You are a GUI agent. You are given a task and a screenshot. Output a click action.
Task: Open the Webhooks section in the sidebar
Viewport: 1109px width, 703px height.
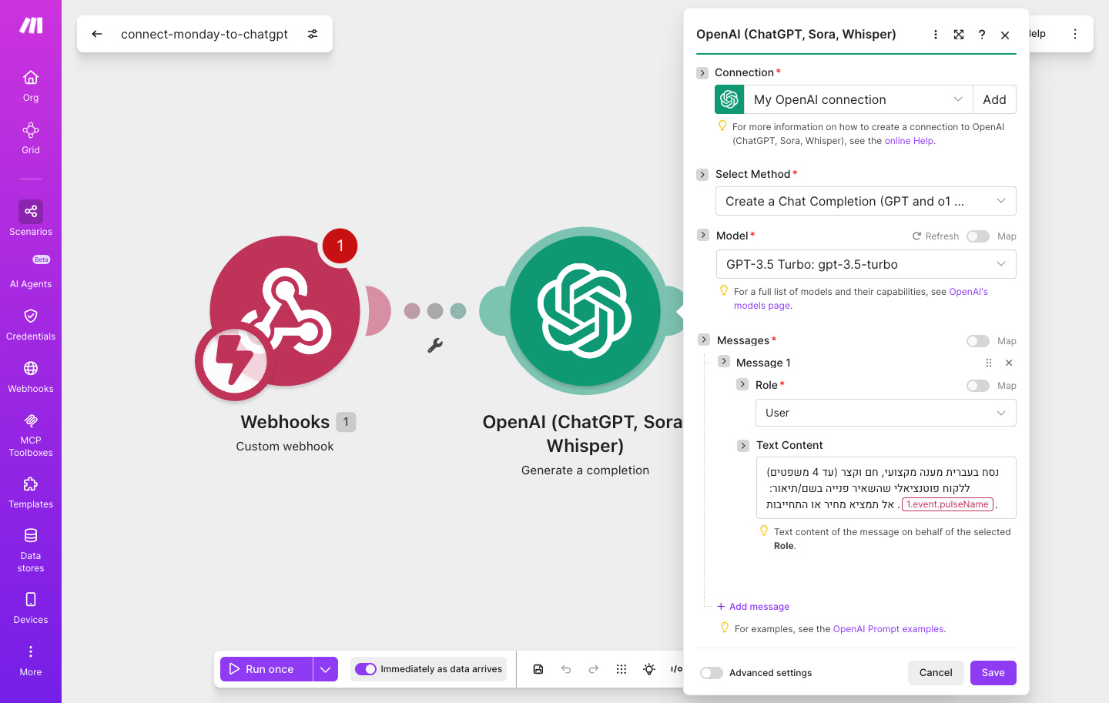pos(31,377)
